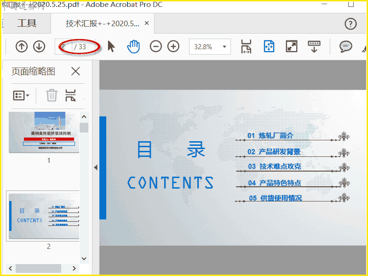Select page 2 thumbnail
This screenshot has width=368, height=276.
[44, 216]
